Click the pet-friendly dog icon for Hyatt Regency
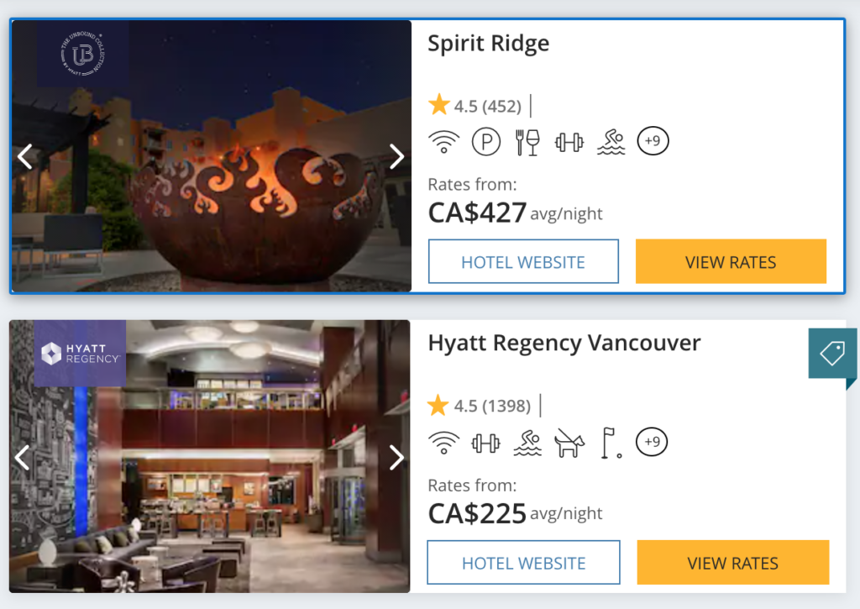Viewport: 860px width, 609px height. [x=569, y=443]
